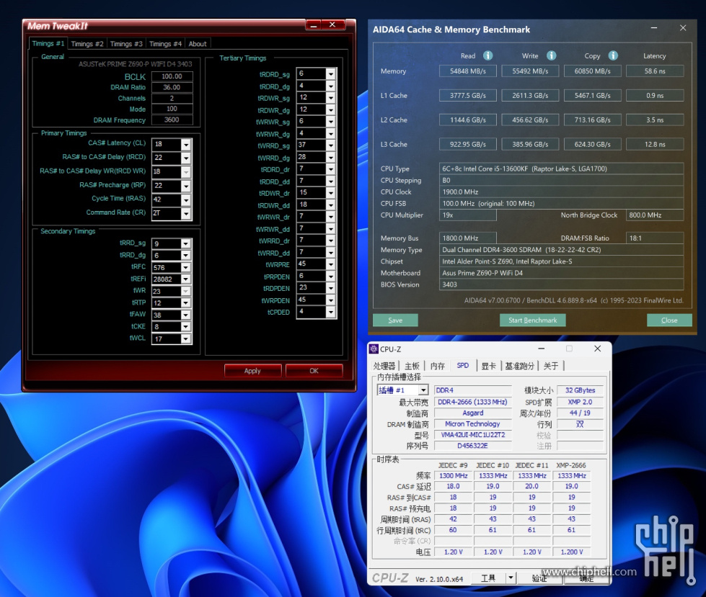Open the tWRRD_sg tertiary timing dropdown

coord(330,145)
